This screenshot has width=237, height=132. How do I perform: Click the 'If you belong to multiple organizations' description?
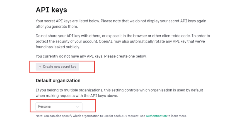119,90
